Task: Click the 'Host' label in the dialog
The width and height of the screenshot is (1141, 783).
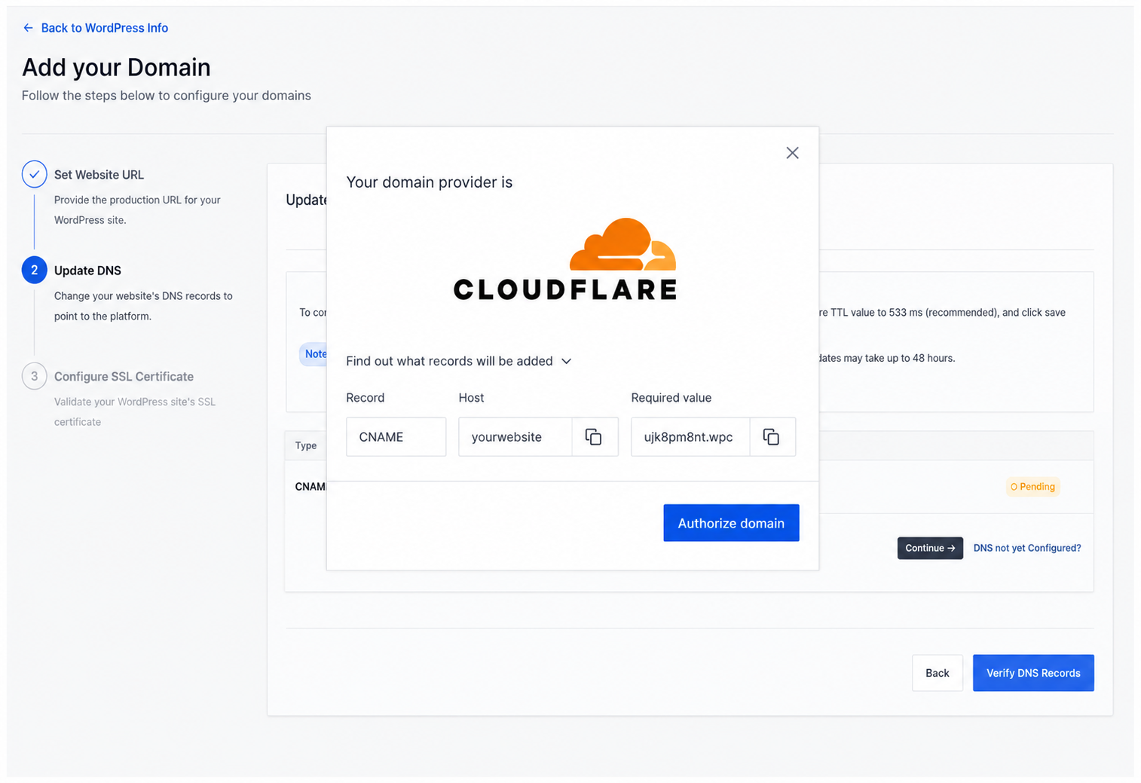Action: coord(471,398)
